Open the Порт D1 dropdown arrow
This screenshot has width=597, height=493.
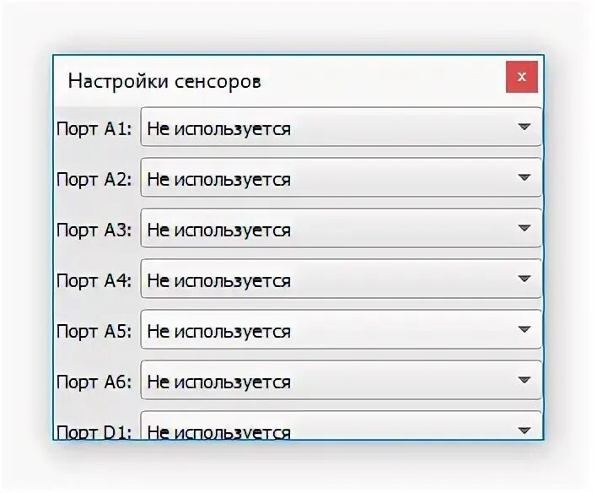[524, 431]
